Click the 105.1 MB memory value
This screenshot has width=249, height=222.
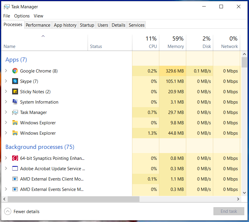coord(175,81)
